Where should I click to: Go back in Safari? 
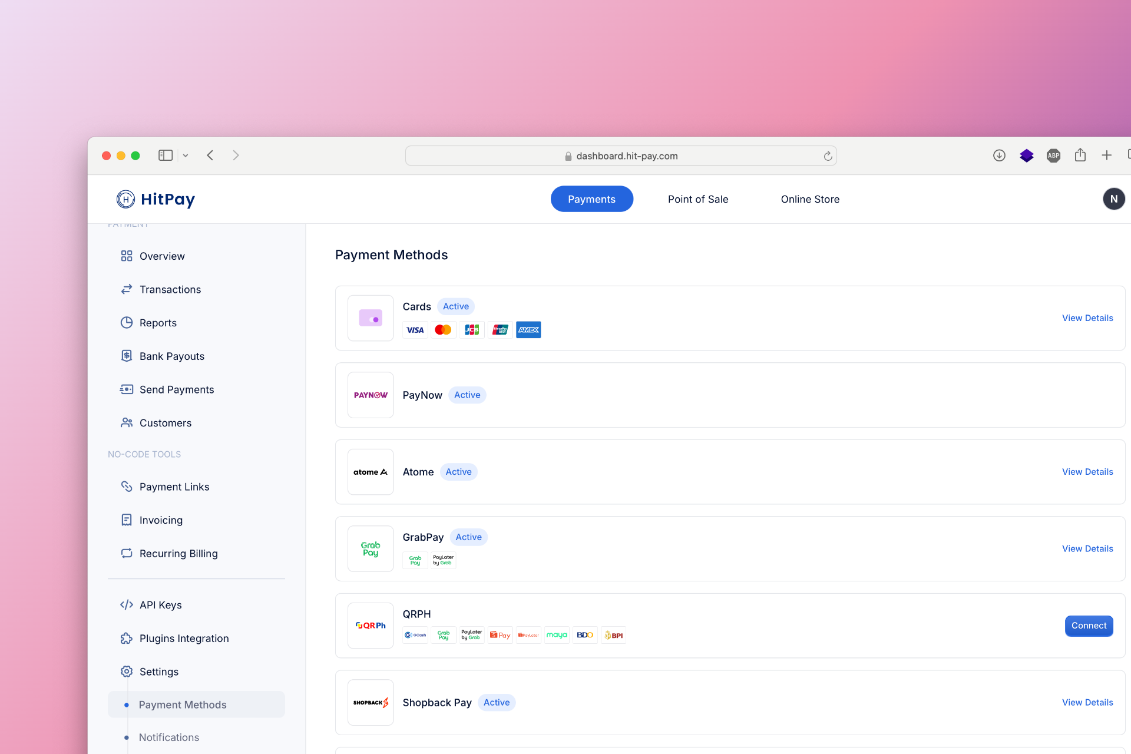pyautogui.click(x=210, y=156)
